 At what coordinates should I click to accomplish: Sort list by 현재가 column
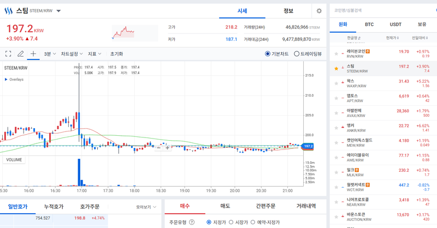pos(392,38)
